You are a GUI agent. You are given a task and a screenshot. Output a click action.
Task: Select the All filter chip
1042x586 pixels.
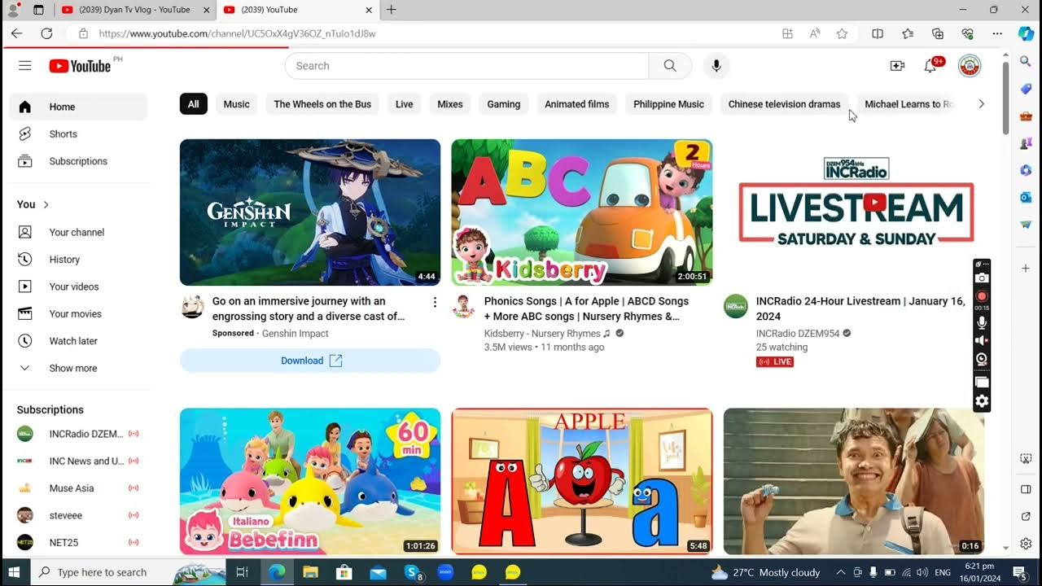pos(194,104)
